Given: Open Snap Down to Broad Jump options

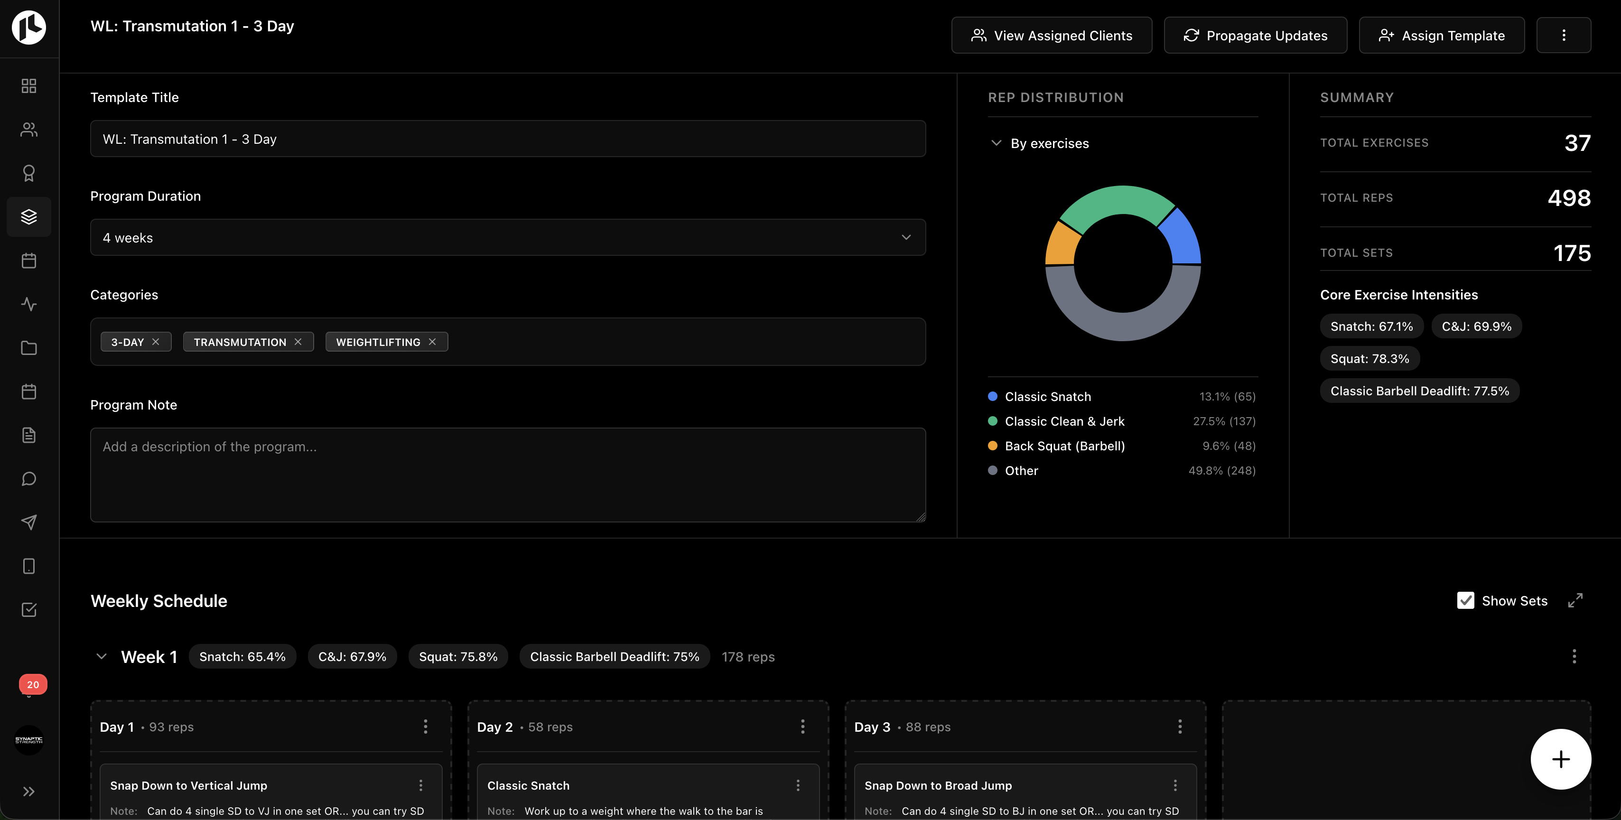Looking at the screenshot, I should click(1175, 785).
